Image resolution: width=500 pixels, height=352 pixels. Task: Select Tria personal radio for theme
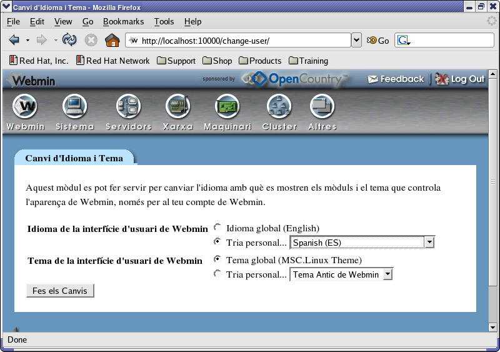(217, 273)
